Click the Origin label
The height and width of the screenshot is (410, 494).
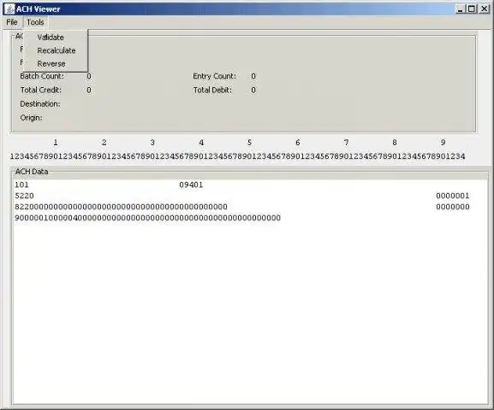[x=31, y=118]
